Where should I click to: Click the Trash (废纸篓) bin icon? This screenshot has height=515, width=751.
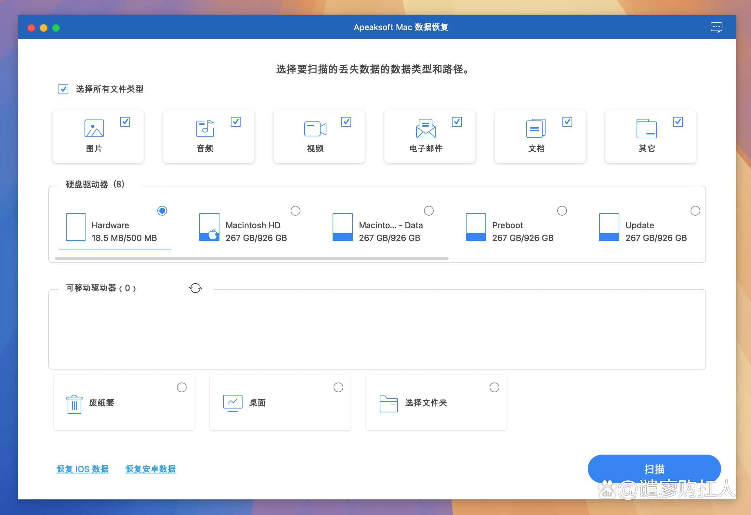tap(74, 404)
